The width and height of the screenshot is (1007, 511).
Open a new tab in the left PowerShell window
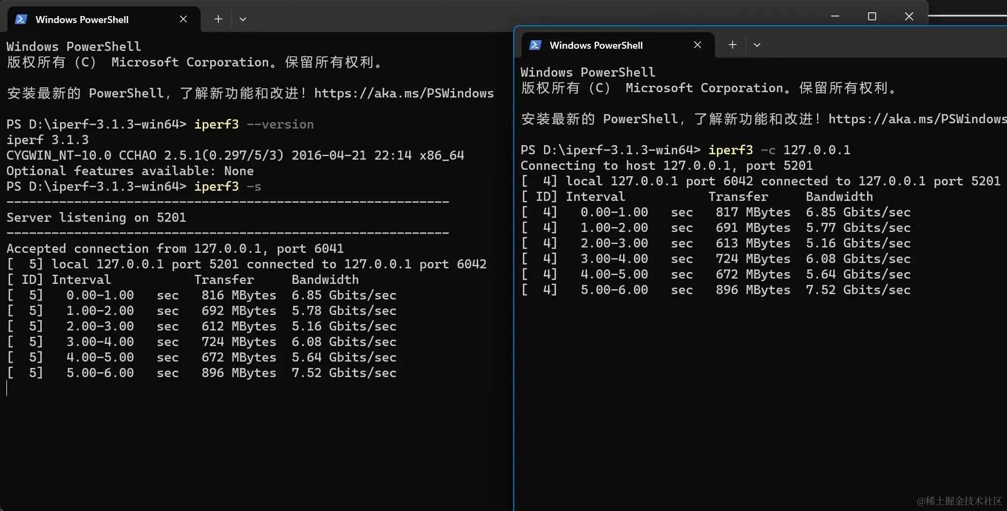pos(218,19)
